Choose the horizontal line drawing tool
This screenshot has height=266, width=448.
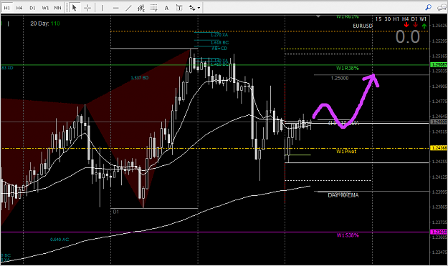[x=115, y=8]
